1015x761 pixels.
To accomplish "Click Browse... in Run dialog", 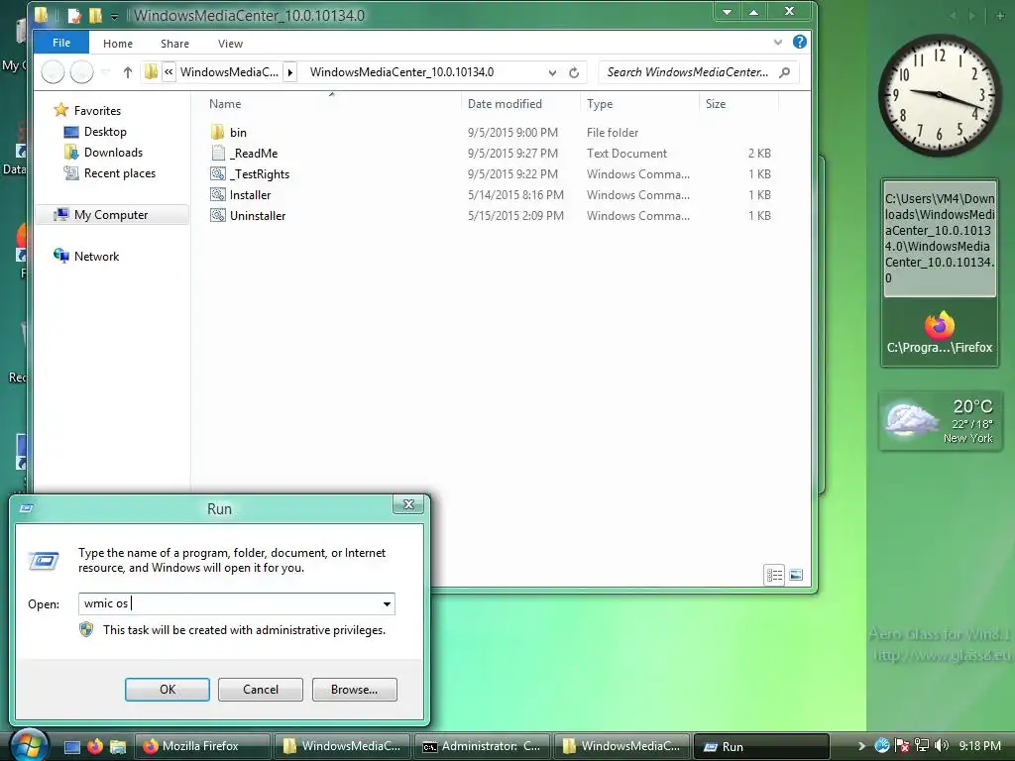I will [354, 690].
